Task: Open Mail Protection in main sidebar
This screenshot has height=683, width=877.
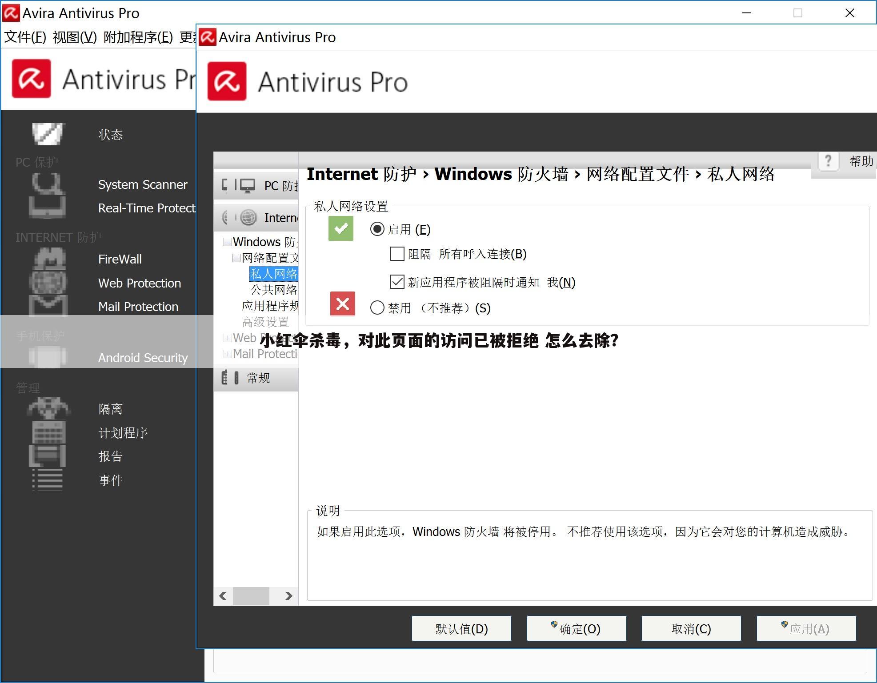Action: pos(138,307)
